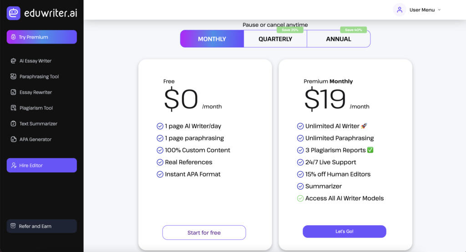Image resolution: width=466 pixels, height=252 pixels.
Task: Click the Try Premium gradient button
Action: pos(41,37)
